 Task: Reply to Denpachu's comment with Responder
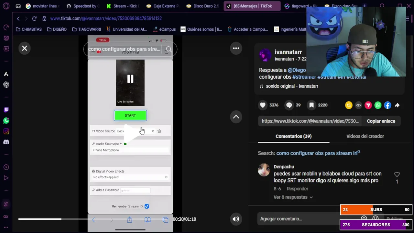click(297, 189)
